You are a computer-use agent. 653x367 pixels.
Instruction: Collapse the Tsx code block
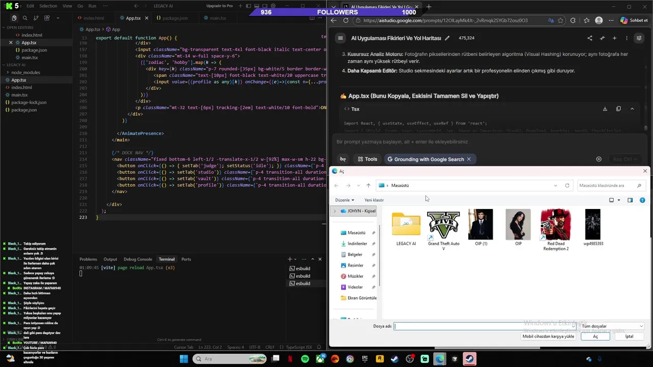[x=632, y=109]
